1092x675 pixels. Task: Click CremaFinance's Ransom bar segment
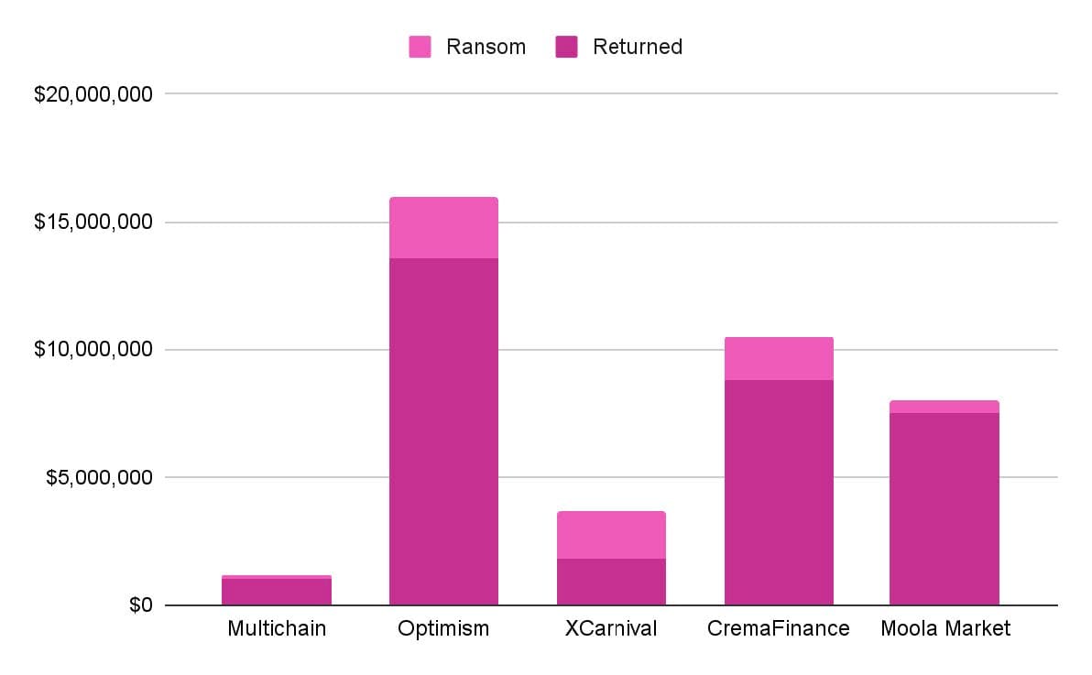(x=779, y=358)
